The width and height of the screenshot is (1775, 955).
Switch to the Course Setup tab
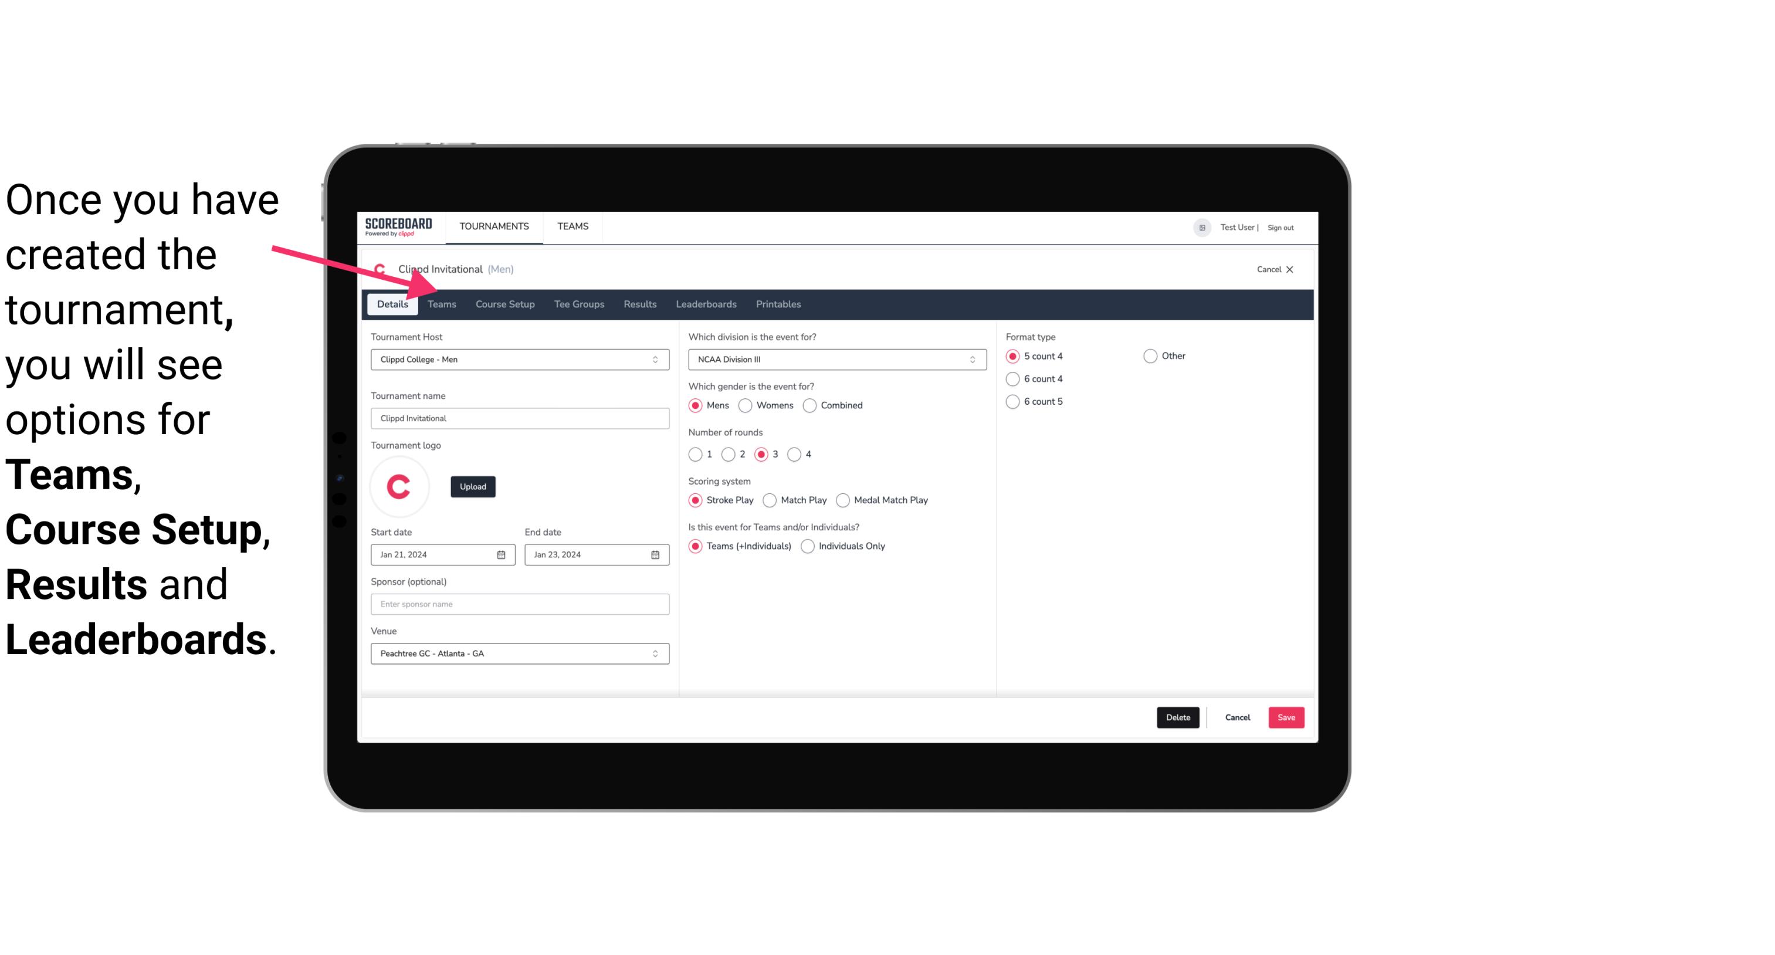(x=504, y=303)
